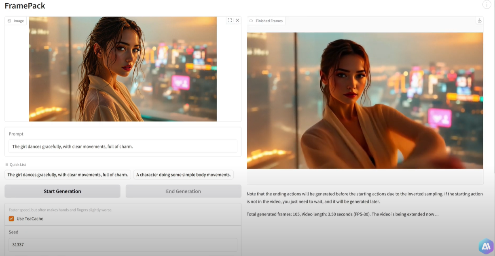The height and width of the screenshot is (256, 495).
Task: Click the finished frames video preview
Action: (x=365, y=101)
